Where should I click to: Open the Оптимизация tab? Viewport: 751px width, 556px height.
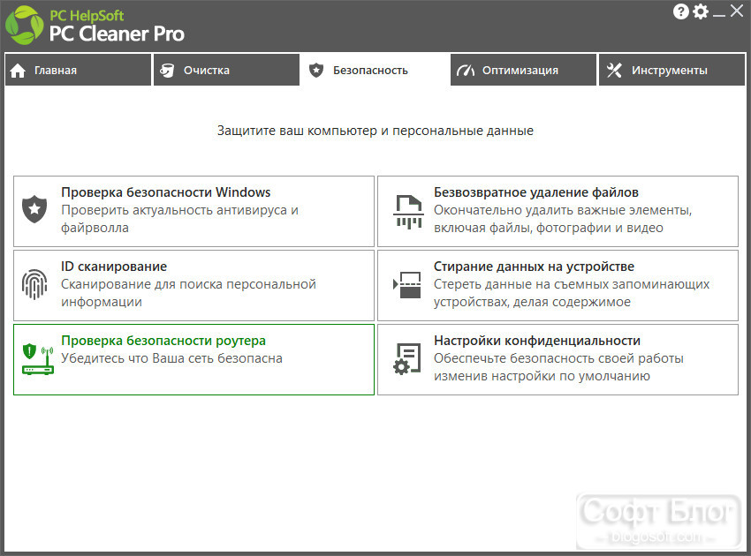[x=524, y=70]
